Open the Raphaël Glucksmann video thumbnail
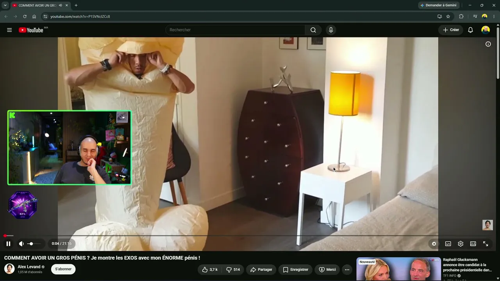The height and width of the screenshot is (281, 500). click(x=398, y=269)
